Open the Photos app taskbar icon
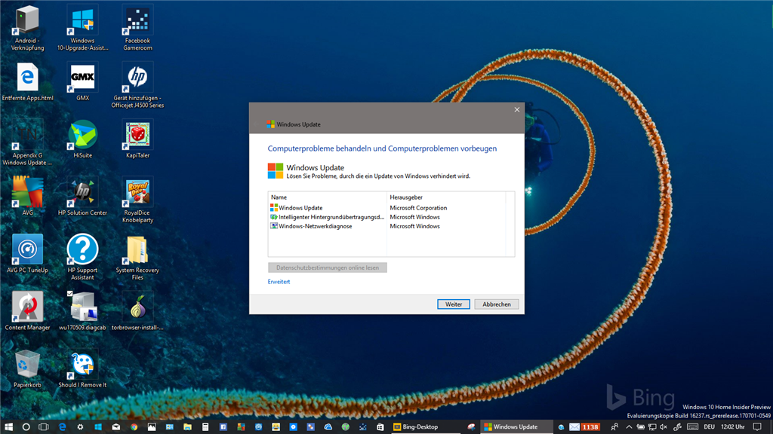773x434 pixels. (x=151, y=427)
